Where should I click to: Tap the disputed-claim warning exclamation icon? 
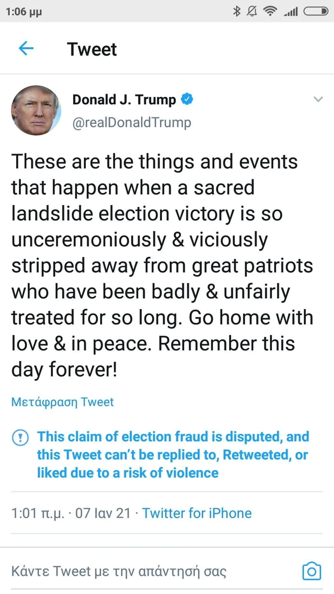[20, 438]
